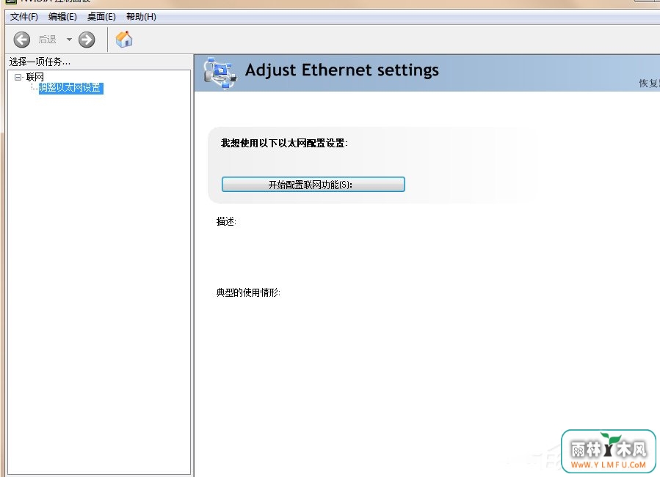
Task: Click the 选择一项任务 panel header
Action: [x=40, y=62]
